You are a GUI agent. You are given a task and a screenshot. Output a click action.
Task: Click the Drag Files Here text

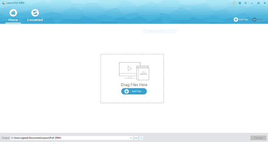[134, 85]
